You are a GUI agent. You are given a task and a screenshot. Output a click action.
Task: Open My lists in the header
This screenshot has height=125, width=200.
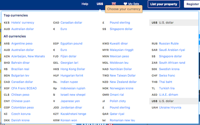point(133,4)
